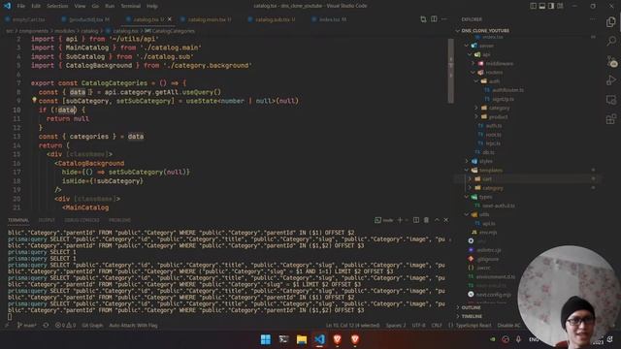Click the compare changes icon in the editor toolbar
Viewport: 621px width, 349px height.
click(x=423, y=19)
